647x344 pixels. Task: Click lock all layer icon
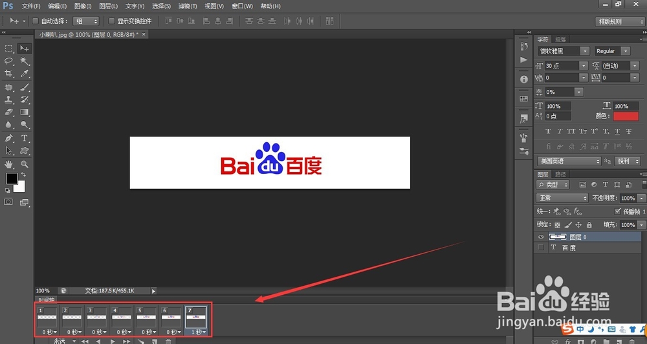pos(589,225)
